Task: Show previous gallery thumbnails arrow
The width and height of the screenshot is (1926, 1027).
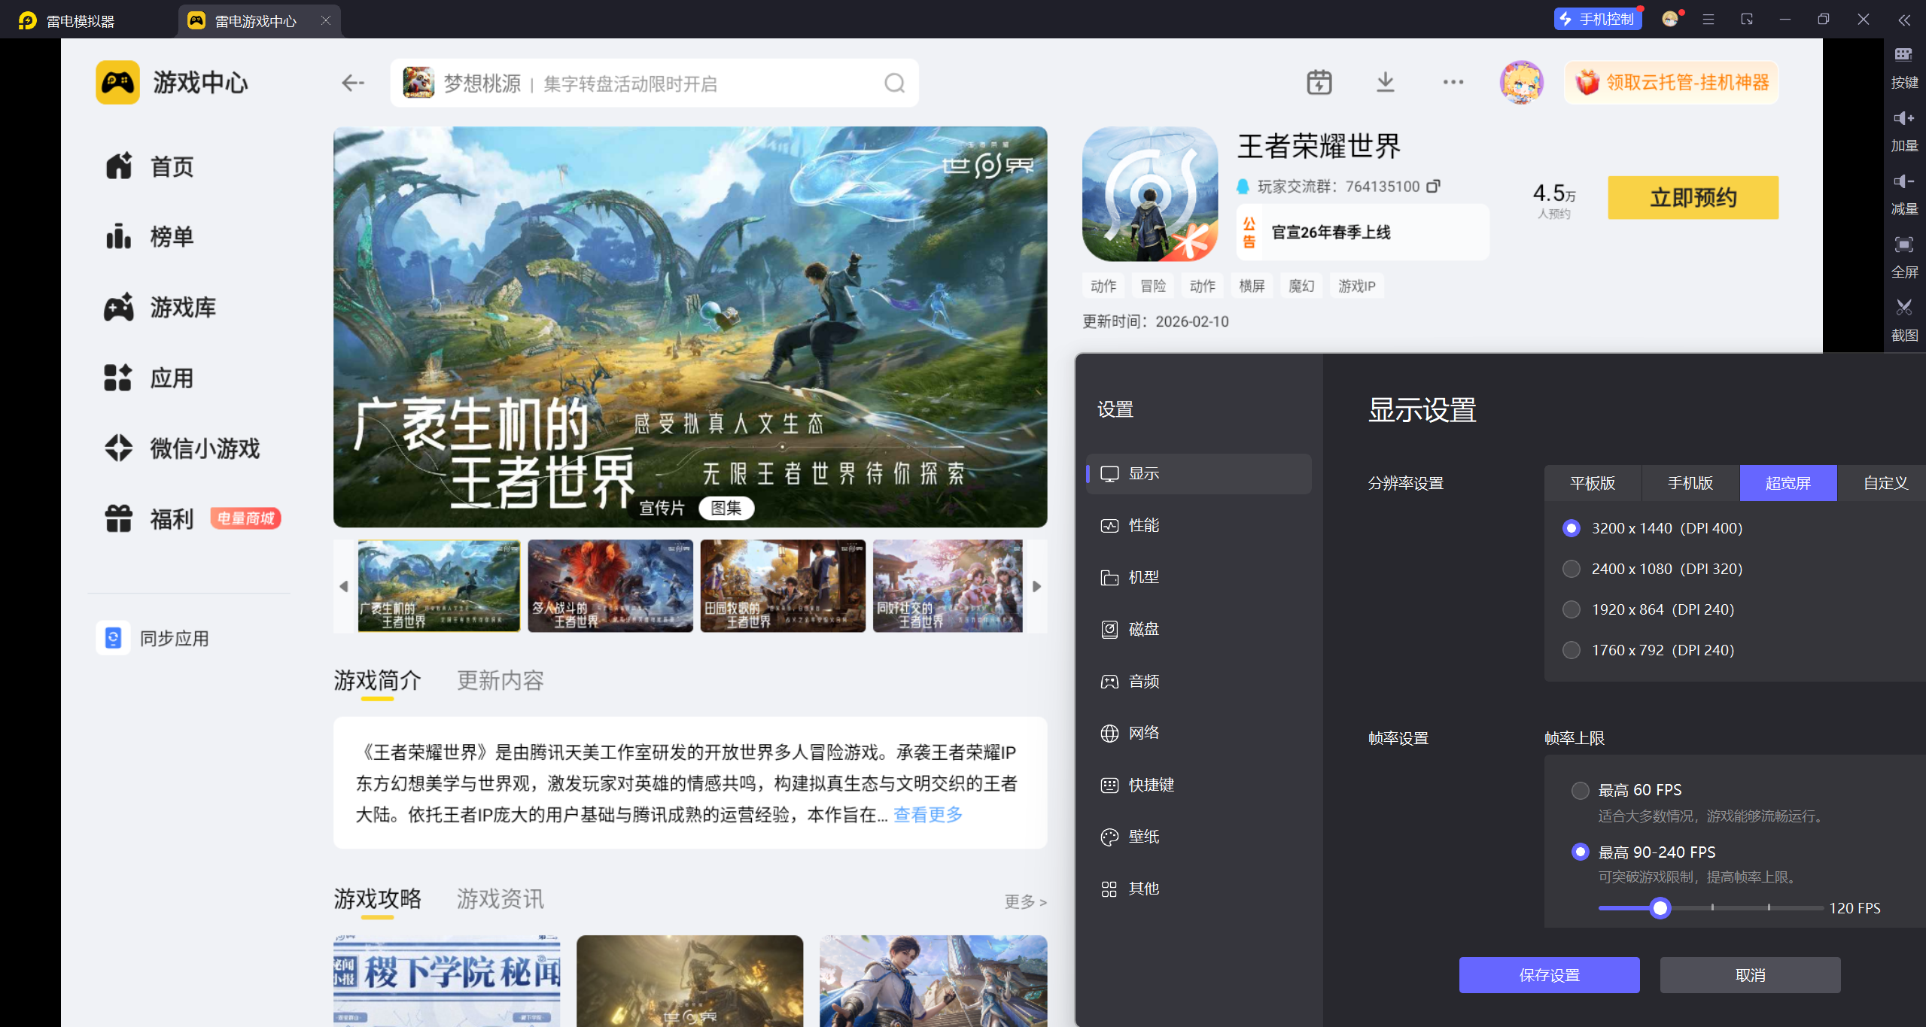Action: (x=344, y=586)
